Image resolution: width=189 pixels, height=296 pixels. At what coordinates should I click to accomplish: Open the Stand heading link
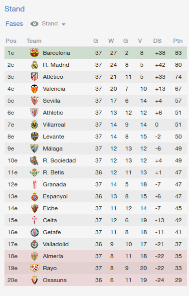14,9
